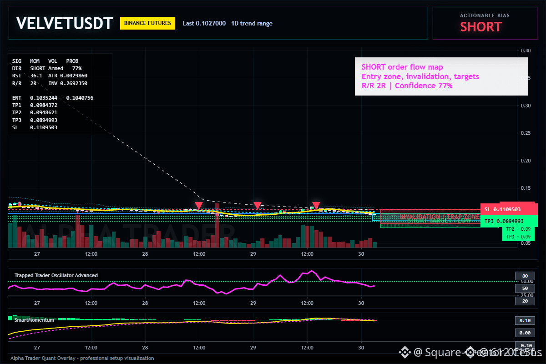
Task: Click the red triangle marker nearest the 29 date
Action: tap(258, 206)
